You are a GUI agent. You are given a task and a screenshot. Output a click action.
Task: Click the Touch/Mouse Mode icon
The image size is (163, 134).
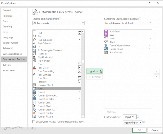[x=106, y=46]
